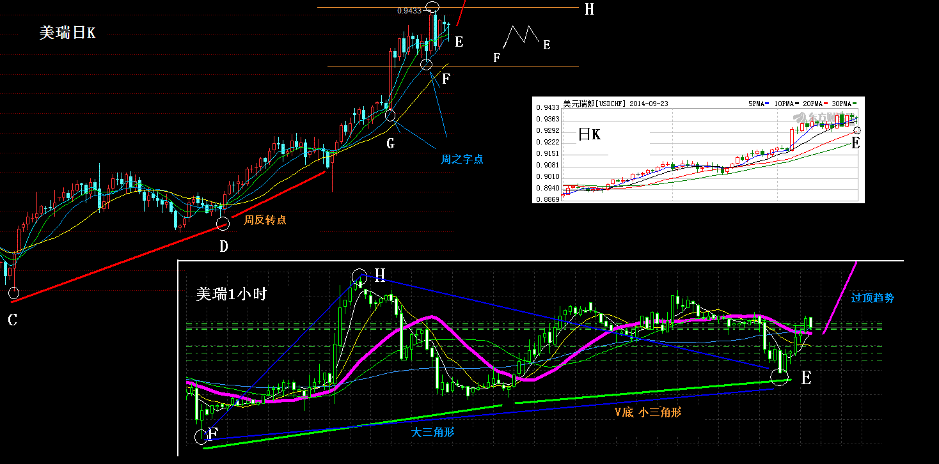
Task: Select the letter G on the daily chart
Action: click(x=390, y=143)
